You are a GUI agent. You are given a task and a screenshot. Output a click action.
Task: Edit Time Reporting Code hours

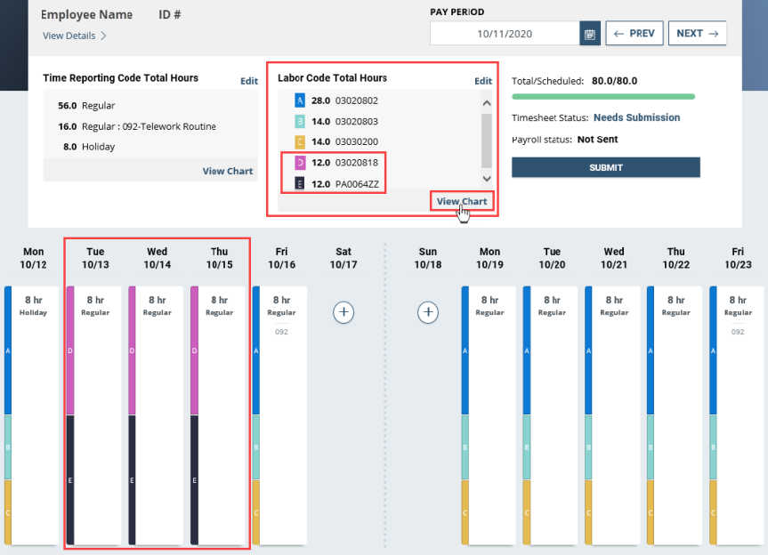(x=248, y=80)
